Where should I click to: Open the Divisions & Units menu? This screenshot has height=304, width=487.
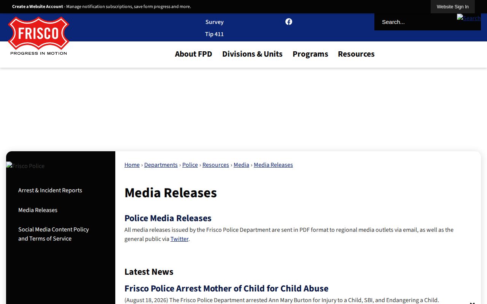tap(252, 54)
